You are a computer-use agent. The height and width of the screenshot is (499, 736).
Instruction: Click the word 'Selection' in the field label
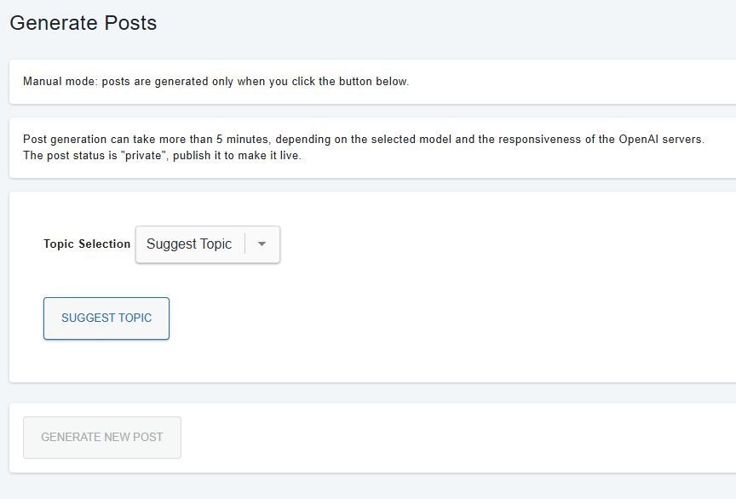coord(104,244)
